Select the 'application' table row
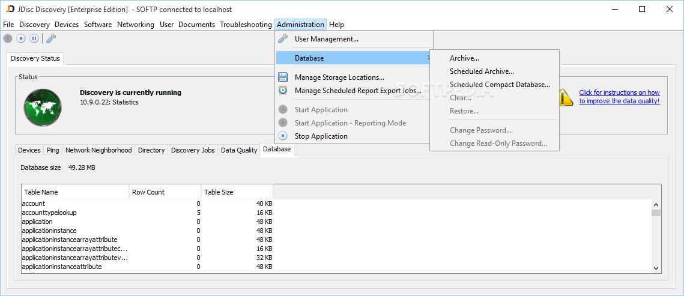684x296 pixels. [x=147, y=222]
